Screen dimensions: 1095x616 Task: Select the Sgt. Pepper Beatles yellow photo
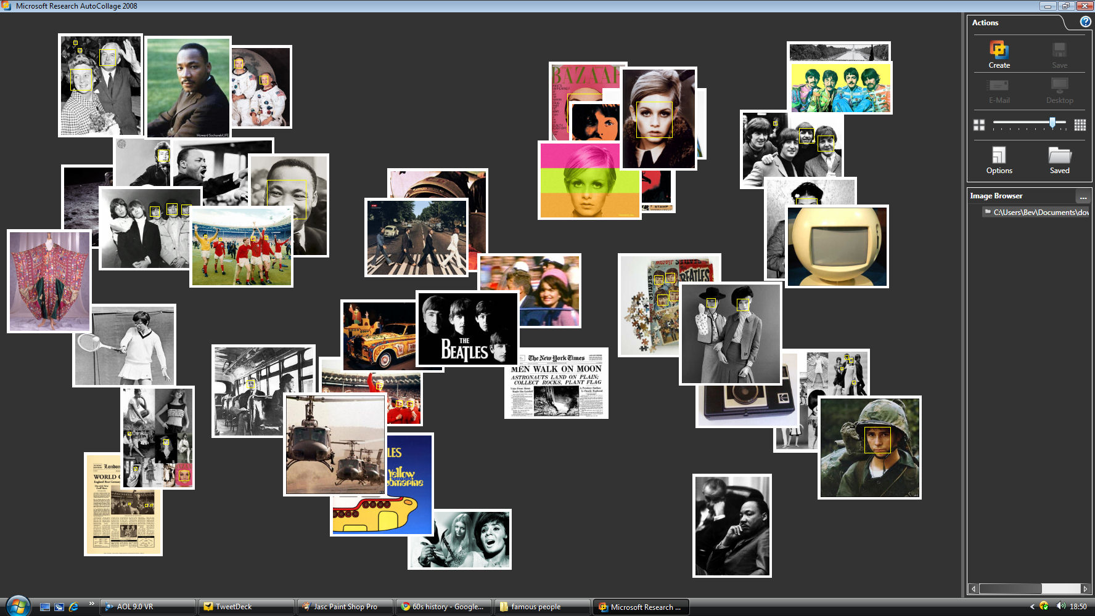[840, 88]
